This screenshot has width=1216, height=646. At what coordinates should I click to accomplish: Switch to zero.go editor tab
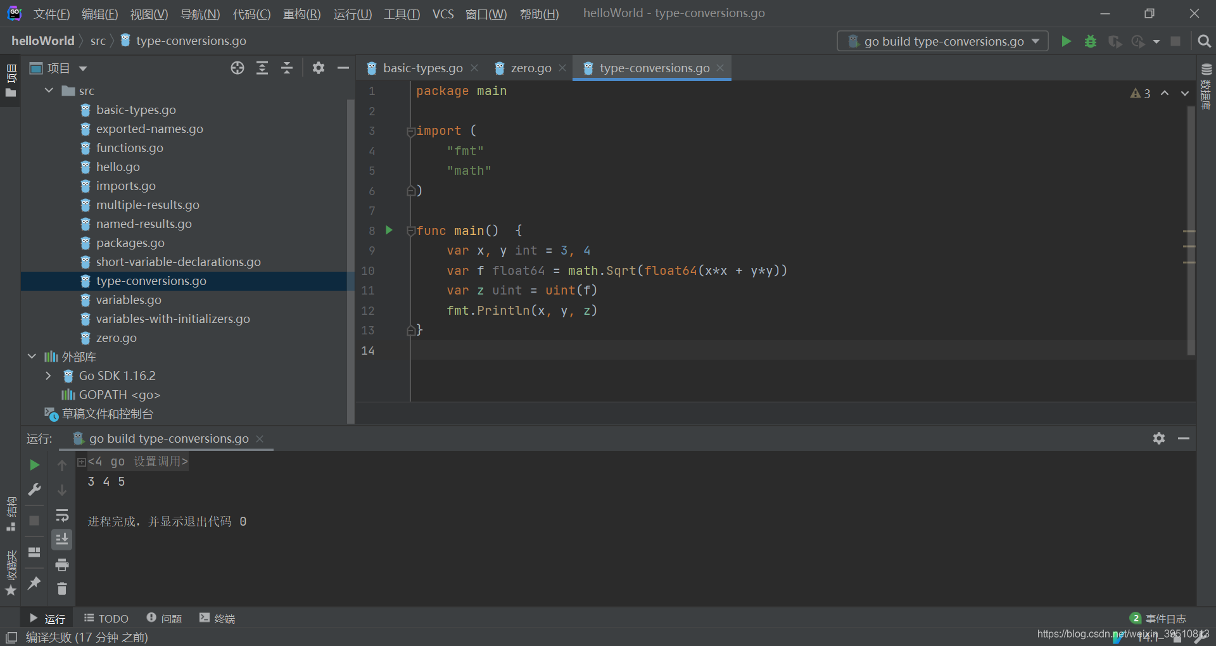[x=531, y=68]
